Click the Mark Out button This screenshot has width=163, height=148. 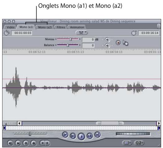47,143
